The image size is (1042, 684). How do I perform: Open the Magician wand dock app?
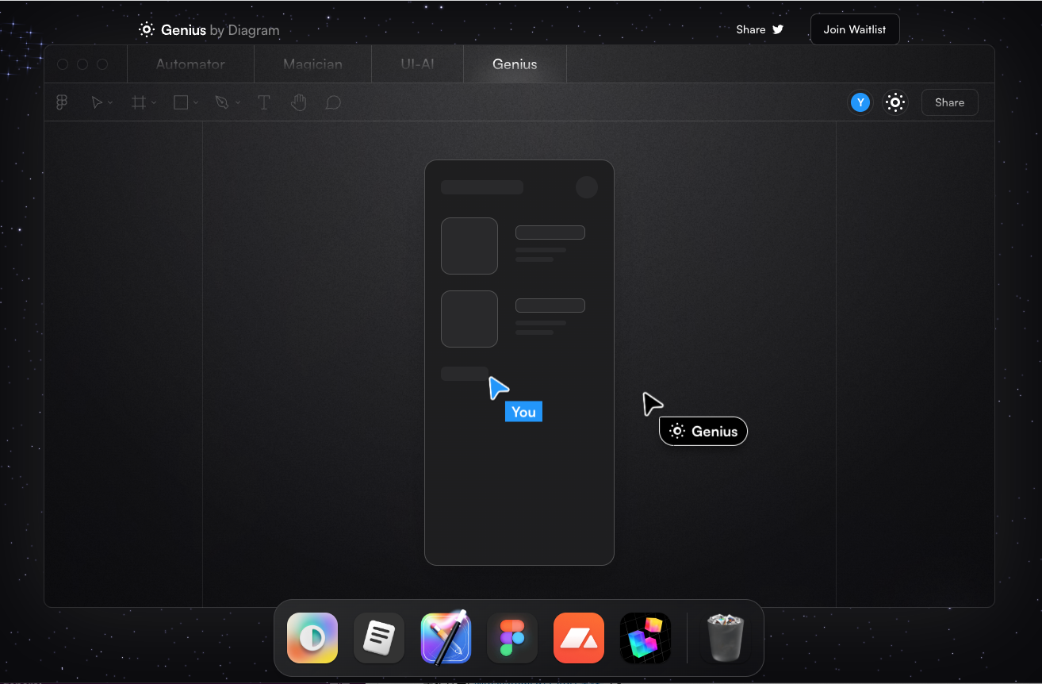tap(446, 637)
